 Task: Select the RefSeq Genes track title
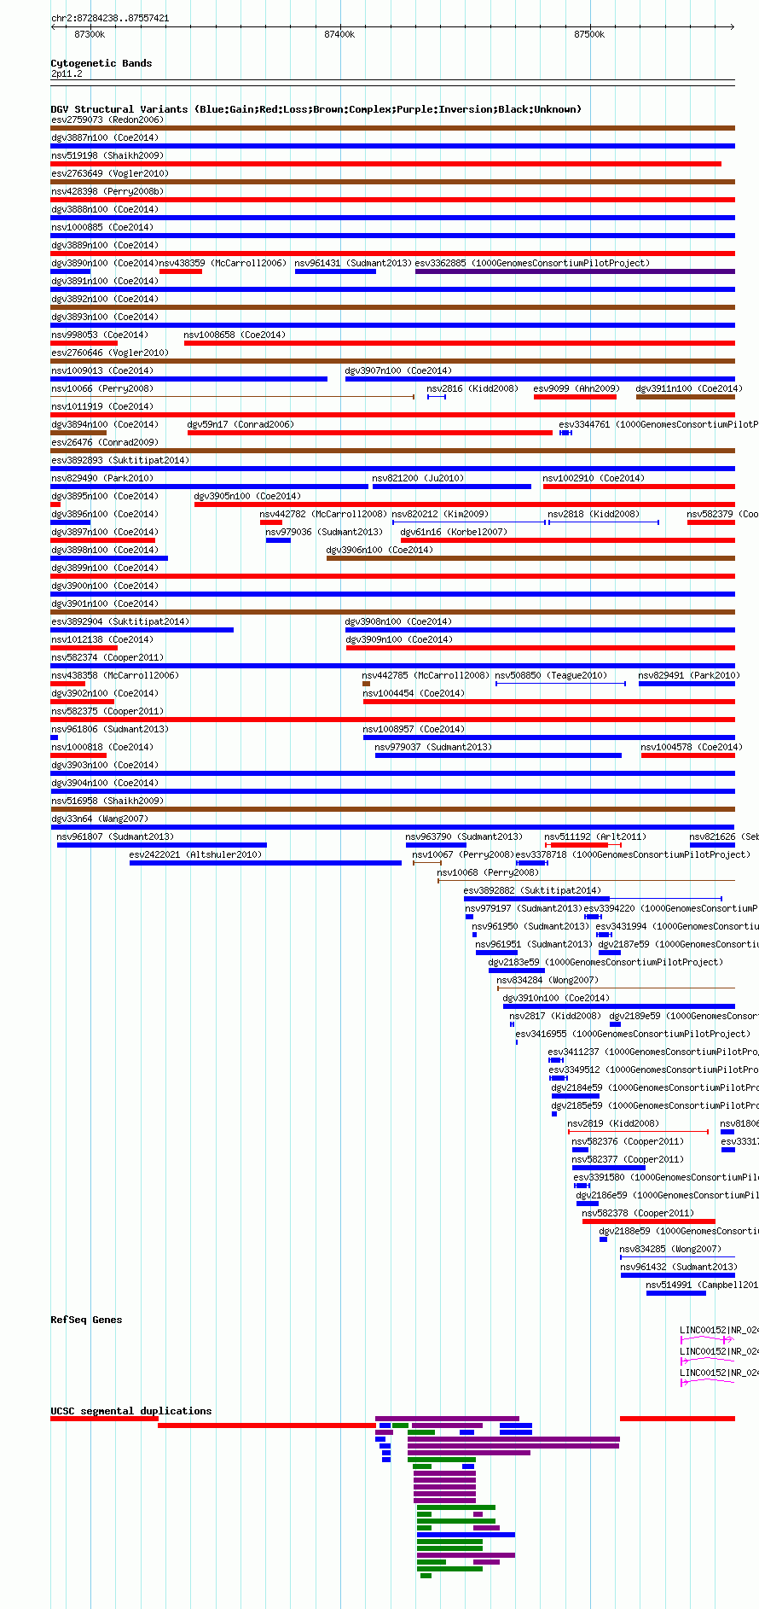[86, 1320]
